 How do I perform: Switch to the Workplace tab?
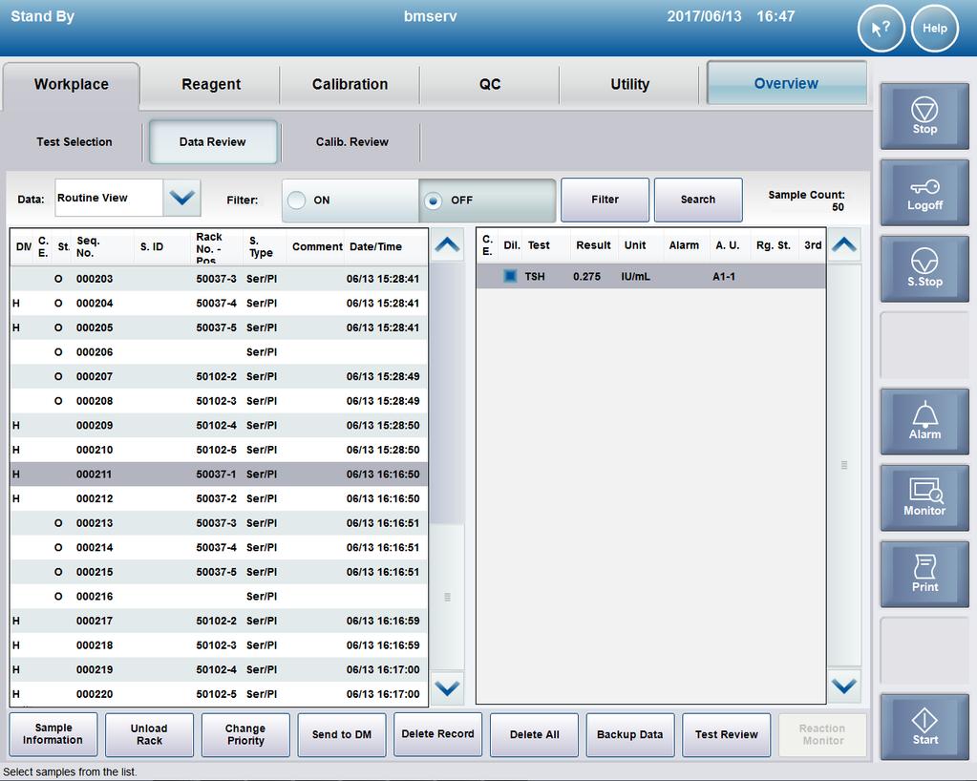[71, 85]
